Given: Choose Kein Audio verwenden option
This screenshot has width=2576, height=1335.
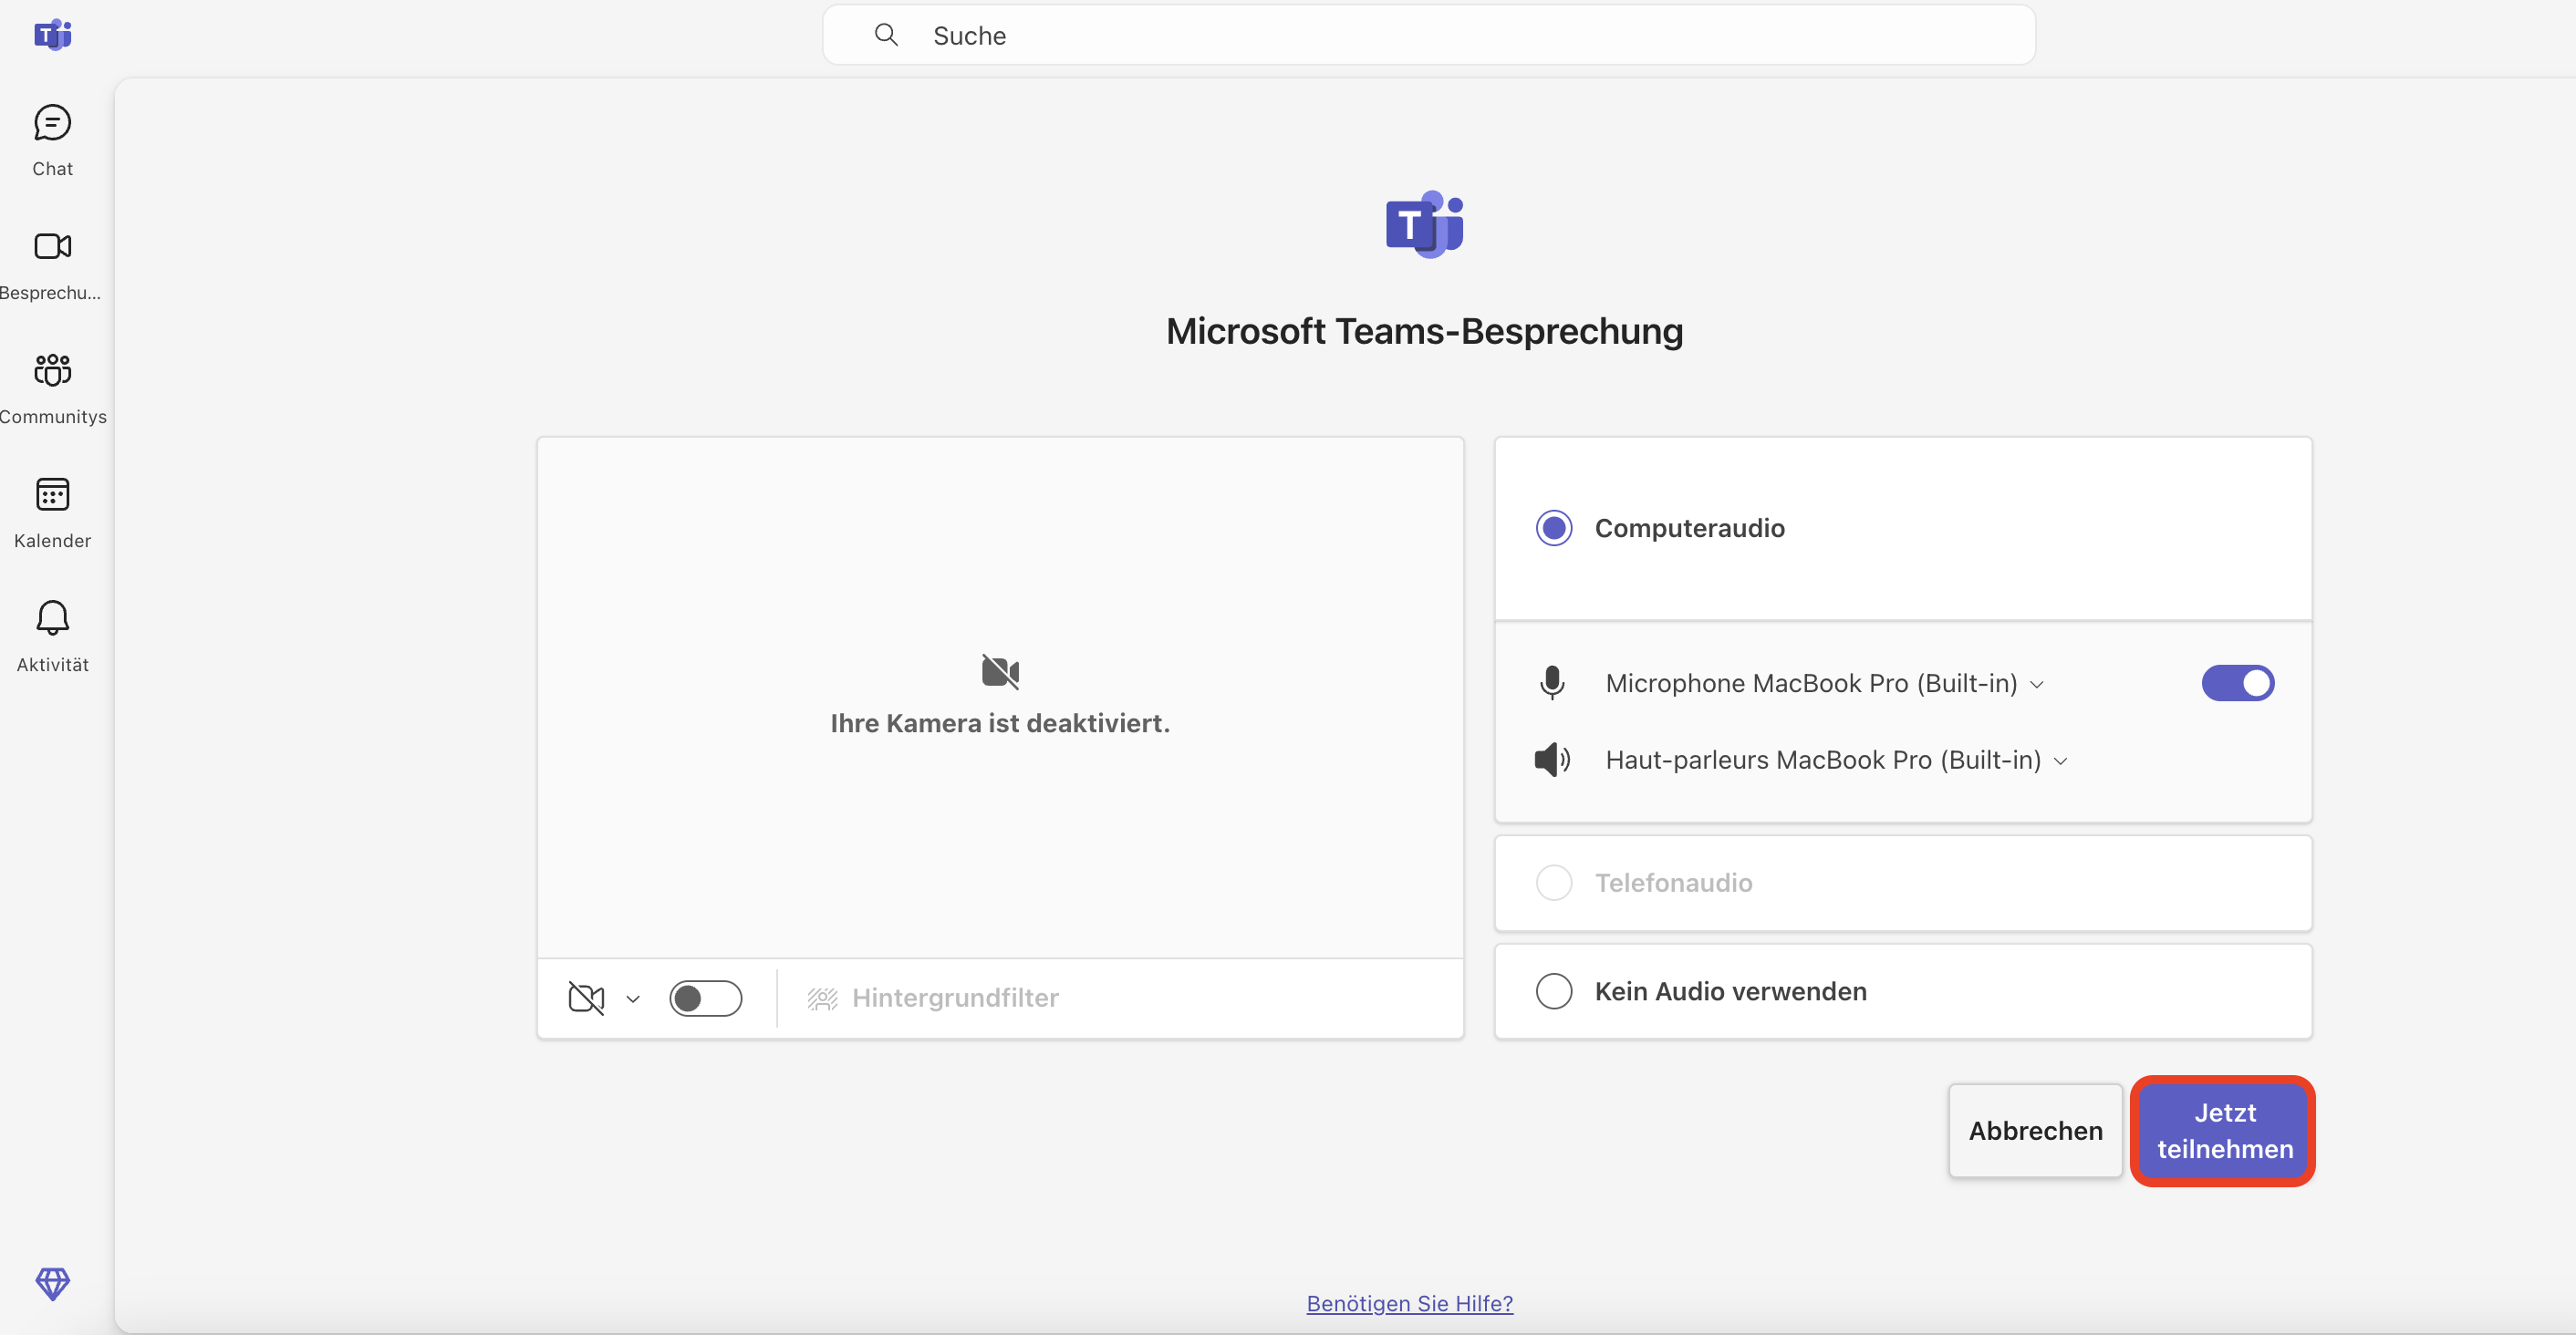Looking at the screenshot, I should click(x=1553, y=991).
